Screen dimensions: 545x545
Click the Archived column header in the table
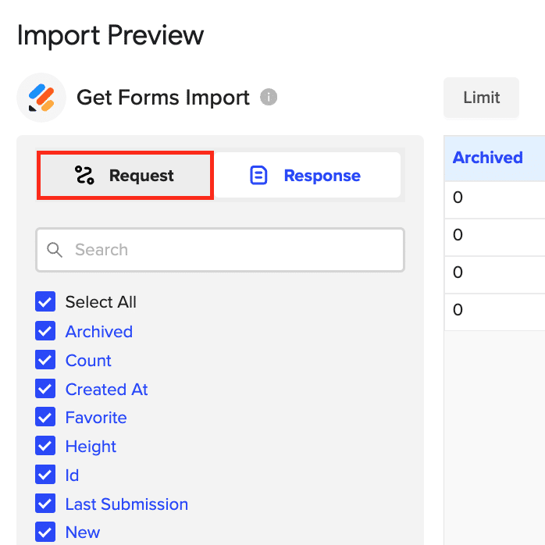pyautogui.click(x=494, y=159)
